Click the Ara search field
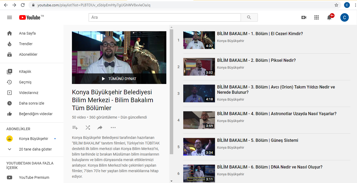Screen dimensions: 357x183 [164, 17]
